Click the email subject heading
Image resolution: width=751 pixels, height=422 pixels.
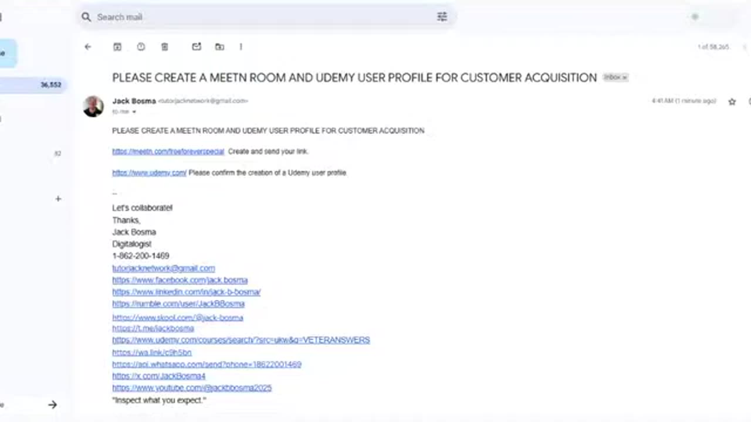(354, 77)
